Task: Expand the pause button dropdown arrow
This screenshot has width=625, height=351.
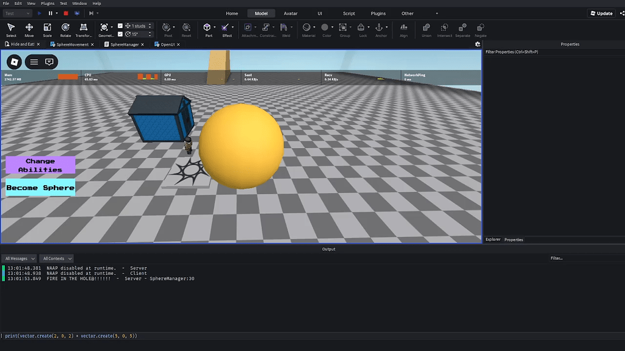Action: [57, 13]
